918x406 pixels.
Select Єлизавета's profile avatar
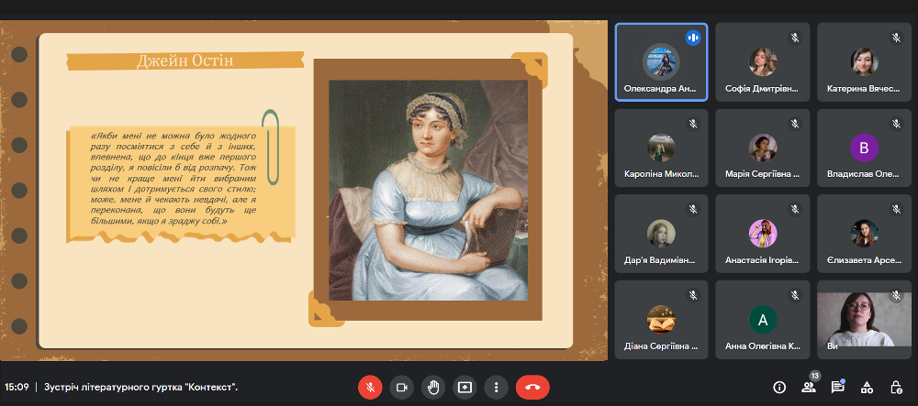pyautogui.click(x=864, y=234)
